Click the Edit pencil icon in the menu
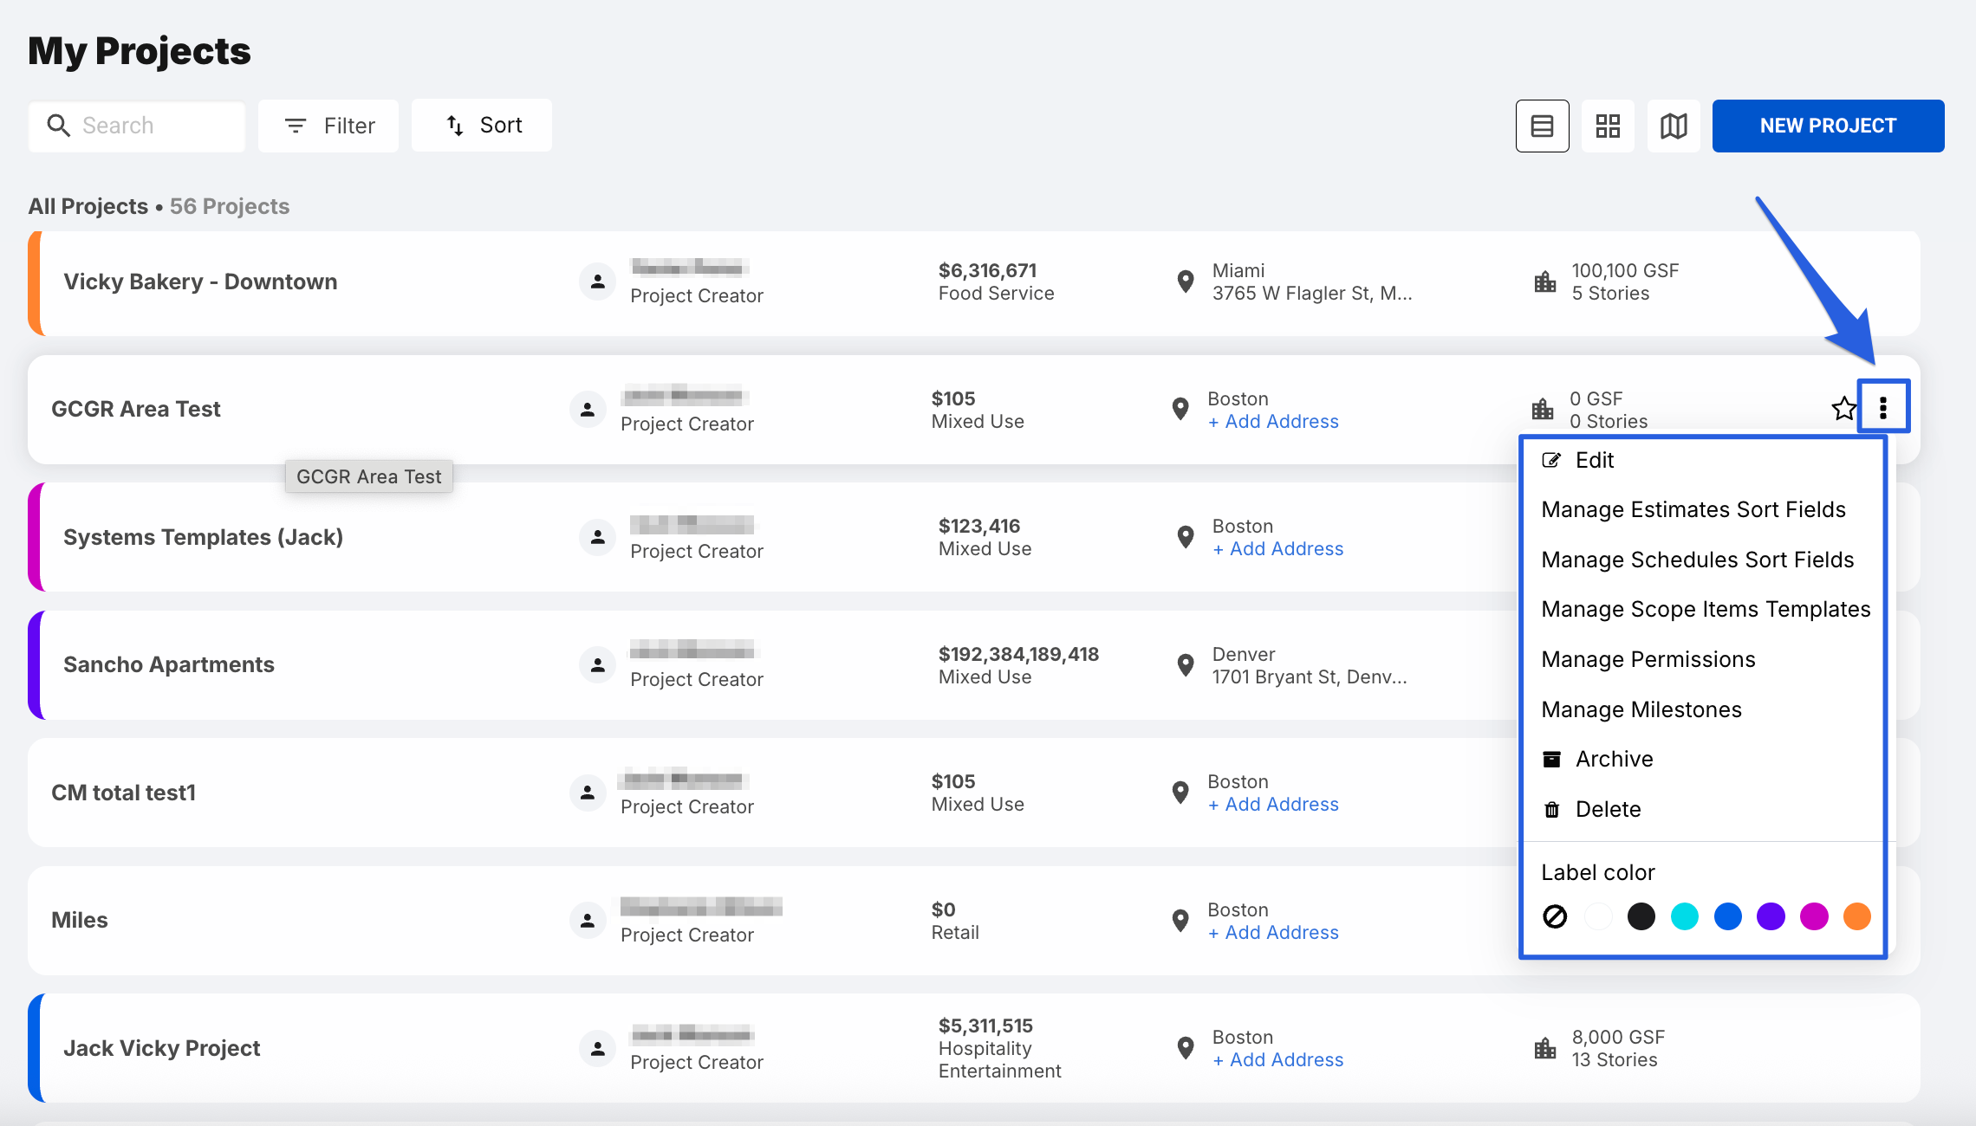The height and width of the screenshot is (1126, 1976). (x=1551, y=461)
